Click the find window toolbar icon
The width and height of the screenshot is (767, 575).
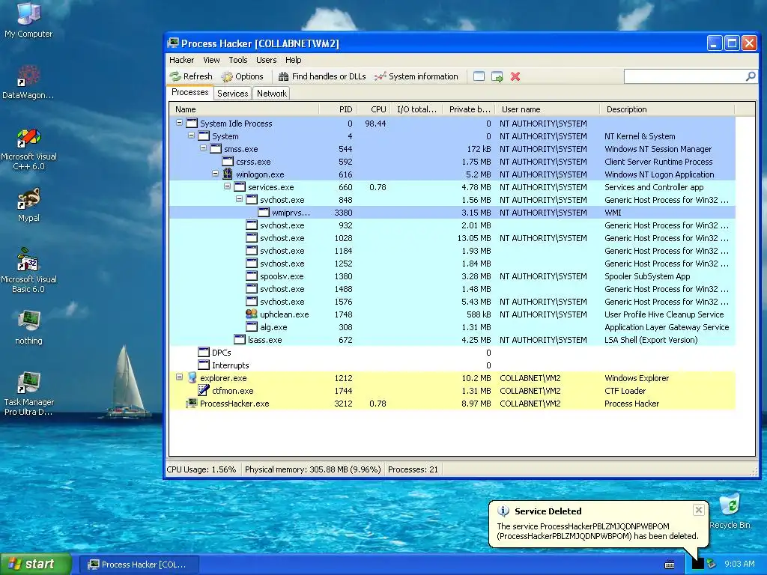(479, 76)
